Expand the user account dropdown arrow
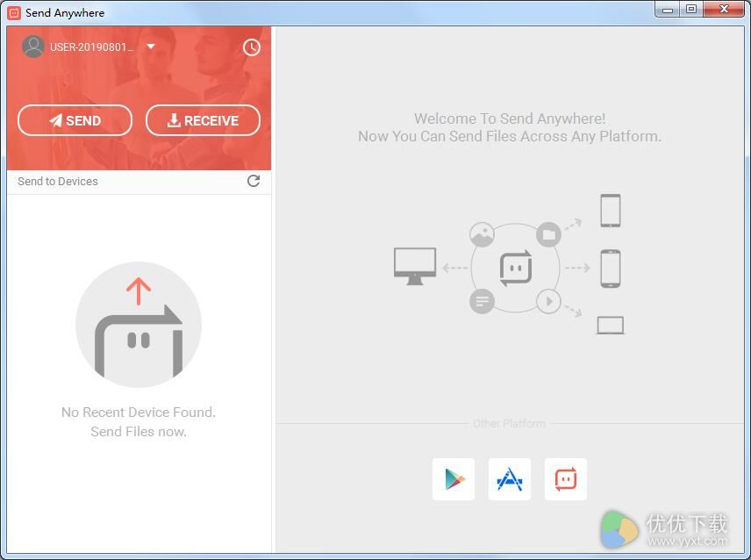The height and width of the screenshot is (560, 751). click(x=151, y=47)
